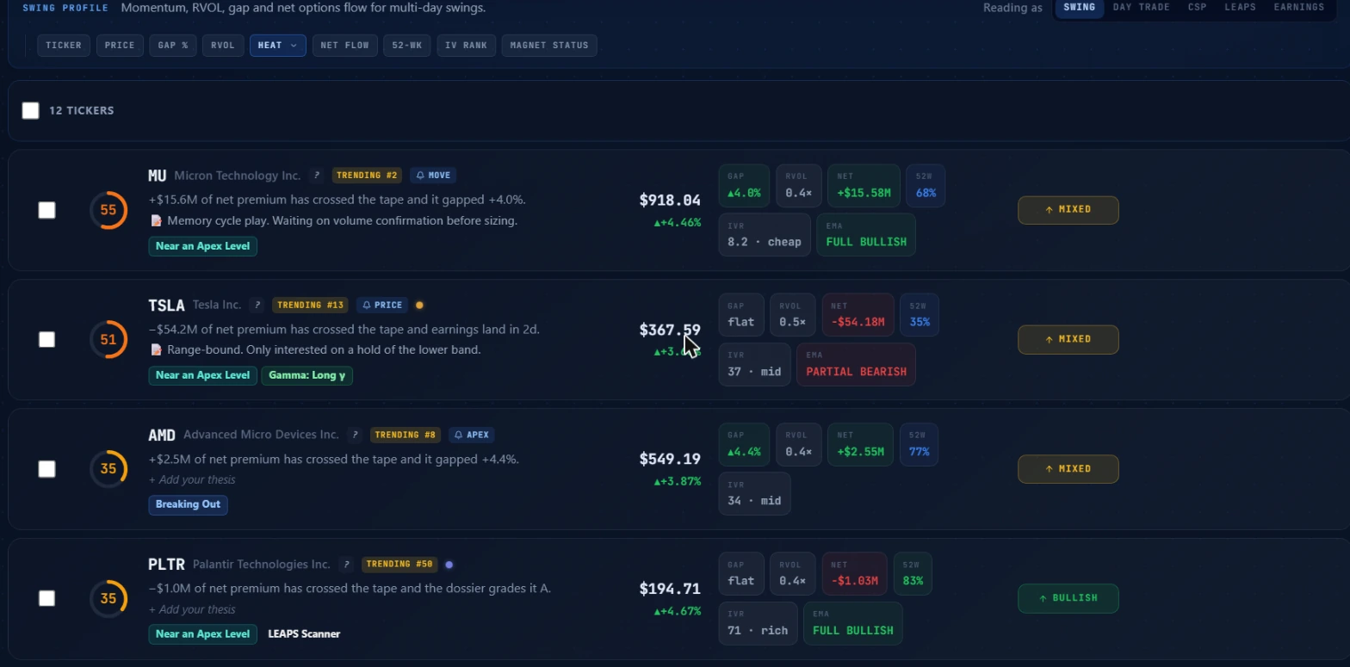Viewport: 1350px width, 667px height.
Task: Click the Gamma: Long γ tag on TSLA
Action: 307,375
